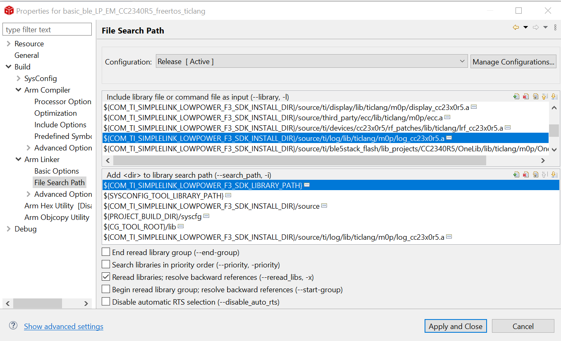The image size is (561, 341).
Task: Edit the selected library file entry
Action: [535, 96]
